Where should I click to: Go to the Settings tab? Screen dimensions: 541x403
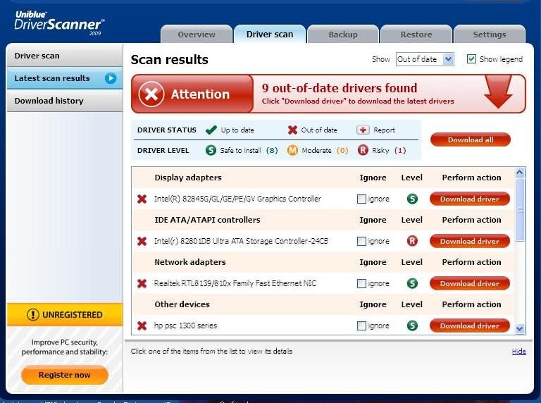[490, 35]
